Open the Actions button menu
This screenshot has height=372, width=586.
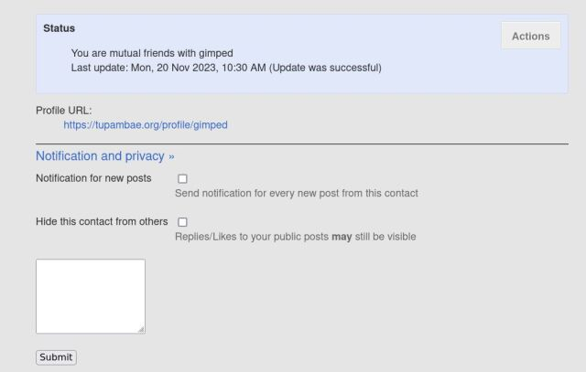coord(530,36)
